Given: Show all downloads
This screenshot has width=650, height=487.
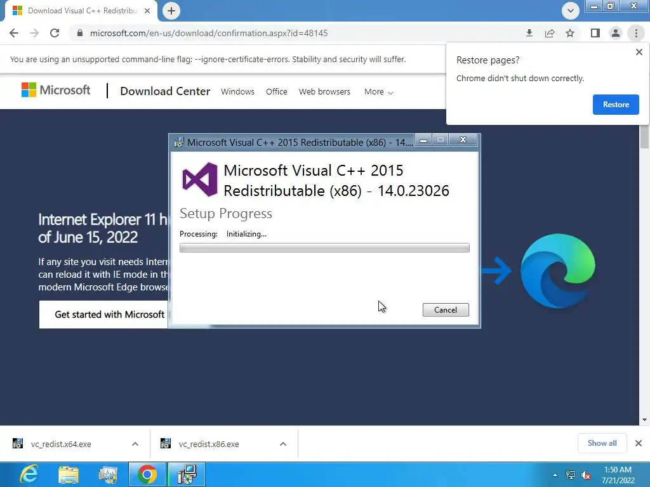Looking at the screenshot, I should tap(602, 443).
